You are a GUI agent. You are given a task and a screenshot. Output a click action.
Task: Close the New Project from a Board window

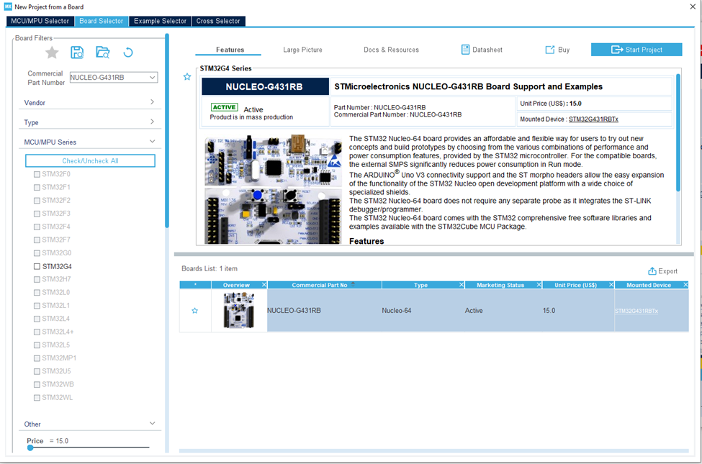(x=693, y=6)
